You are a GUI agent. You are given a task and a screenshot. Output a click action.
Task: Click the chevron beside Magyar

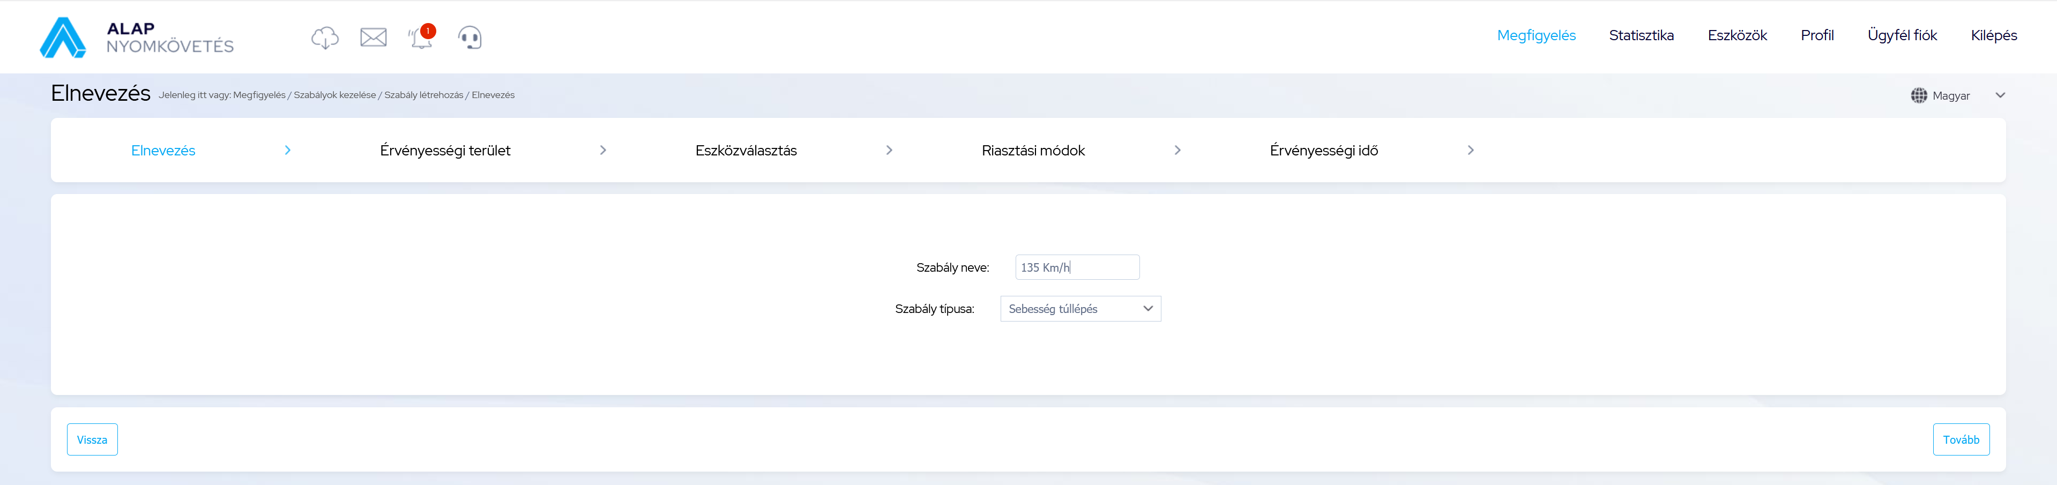pyautogui.click(x=2000, y=95)
